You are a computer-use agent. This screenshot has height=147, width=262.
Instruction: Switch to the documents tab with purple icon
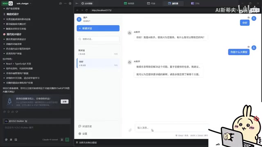(x=195, y=3)
